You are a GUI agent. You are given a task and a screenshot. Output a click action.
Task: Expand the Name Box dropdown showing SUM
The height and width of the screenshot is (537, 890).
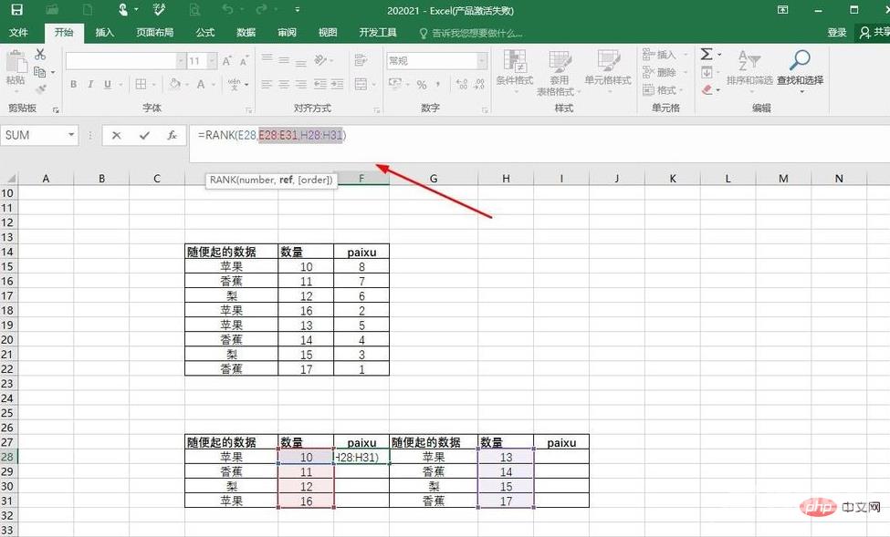71,135
